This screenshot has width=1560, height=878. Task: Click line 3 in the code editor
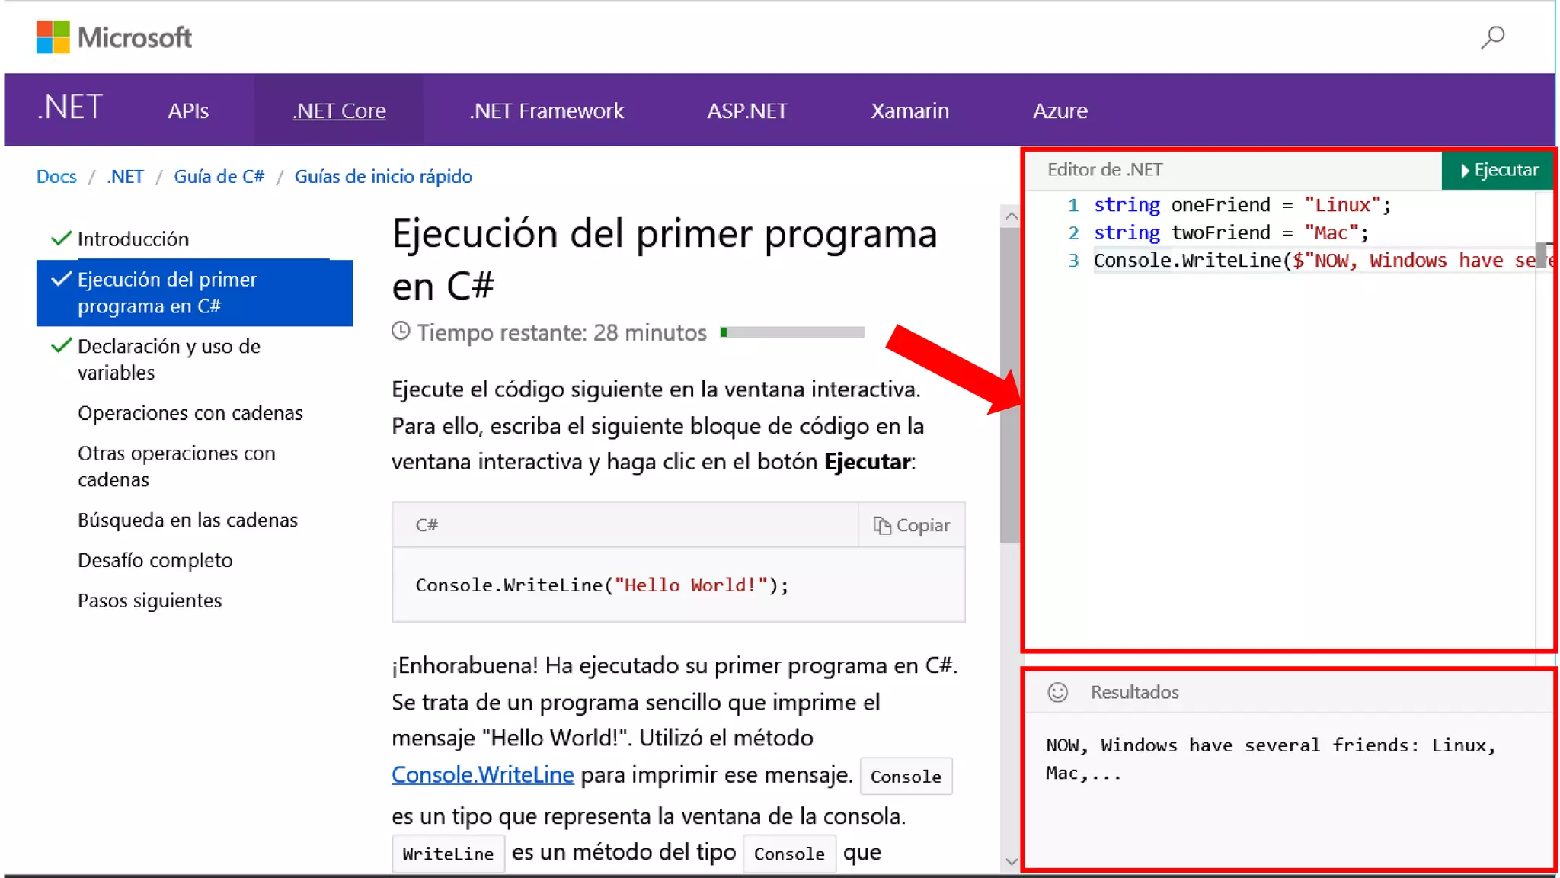(1295, 261)
